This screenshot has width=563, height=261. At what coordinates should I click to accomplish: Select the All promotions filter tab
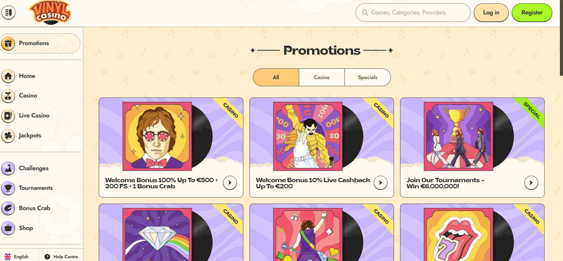tap(276, 77)
